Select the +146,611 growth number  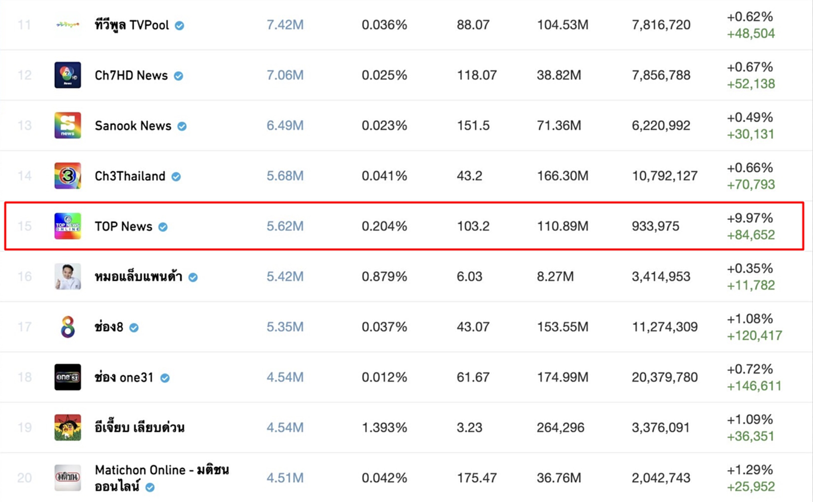point(754,386)
